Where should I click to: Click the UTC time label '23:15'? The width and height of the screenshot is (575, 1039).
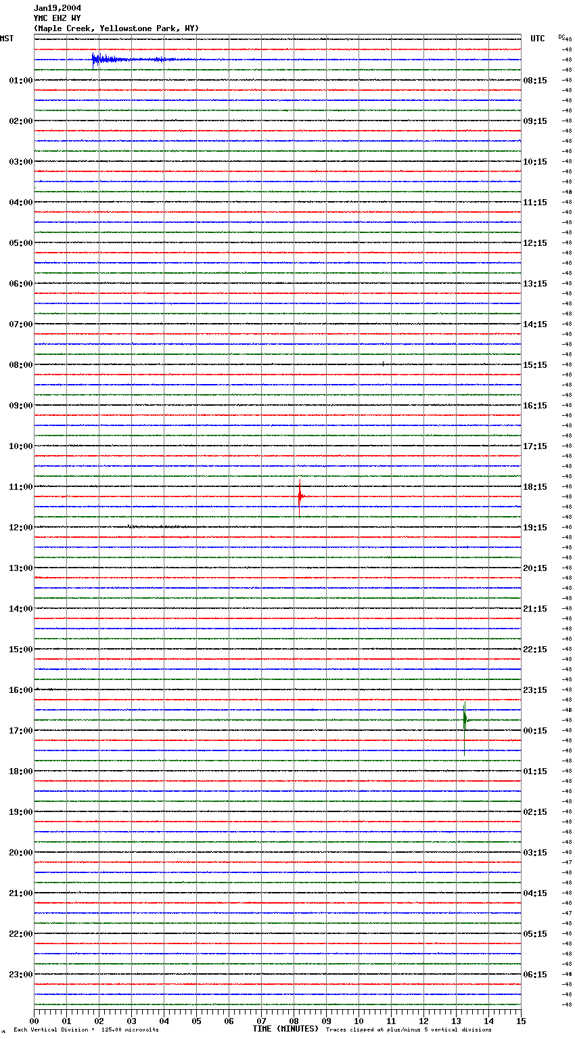535,690
